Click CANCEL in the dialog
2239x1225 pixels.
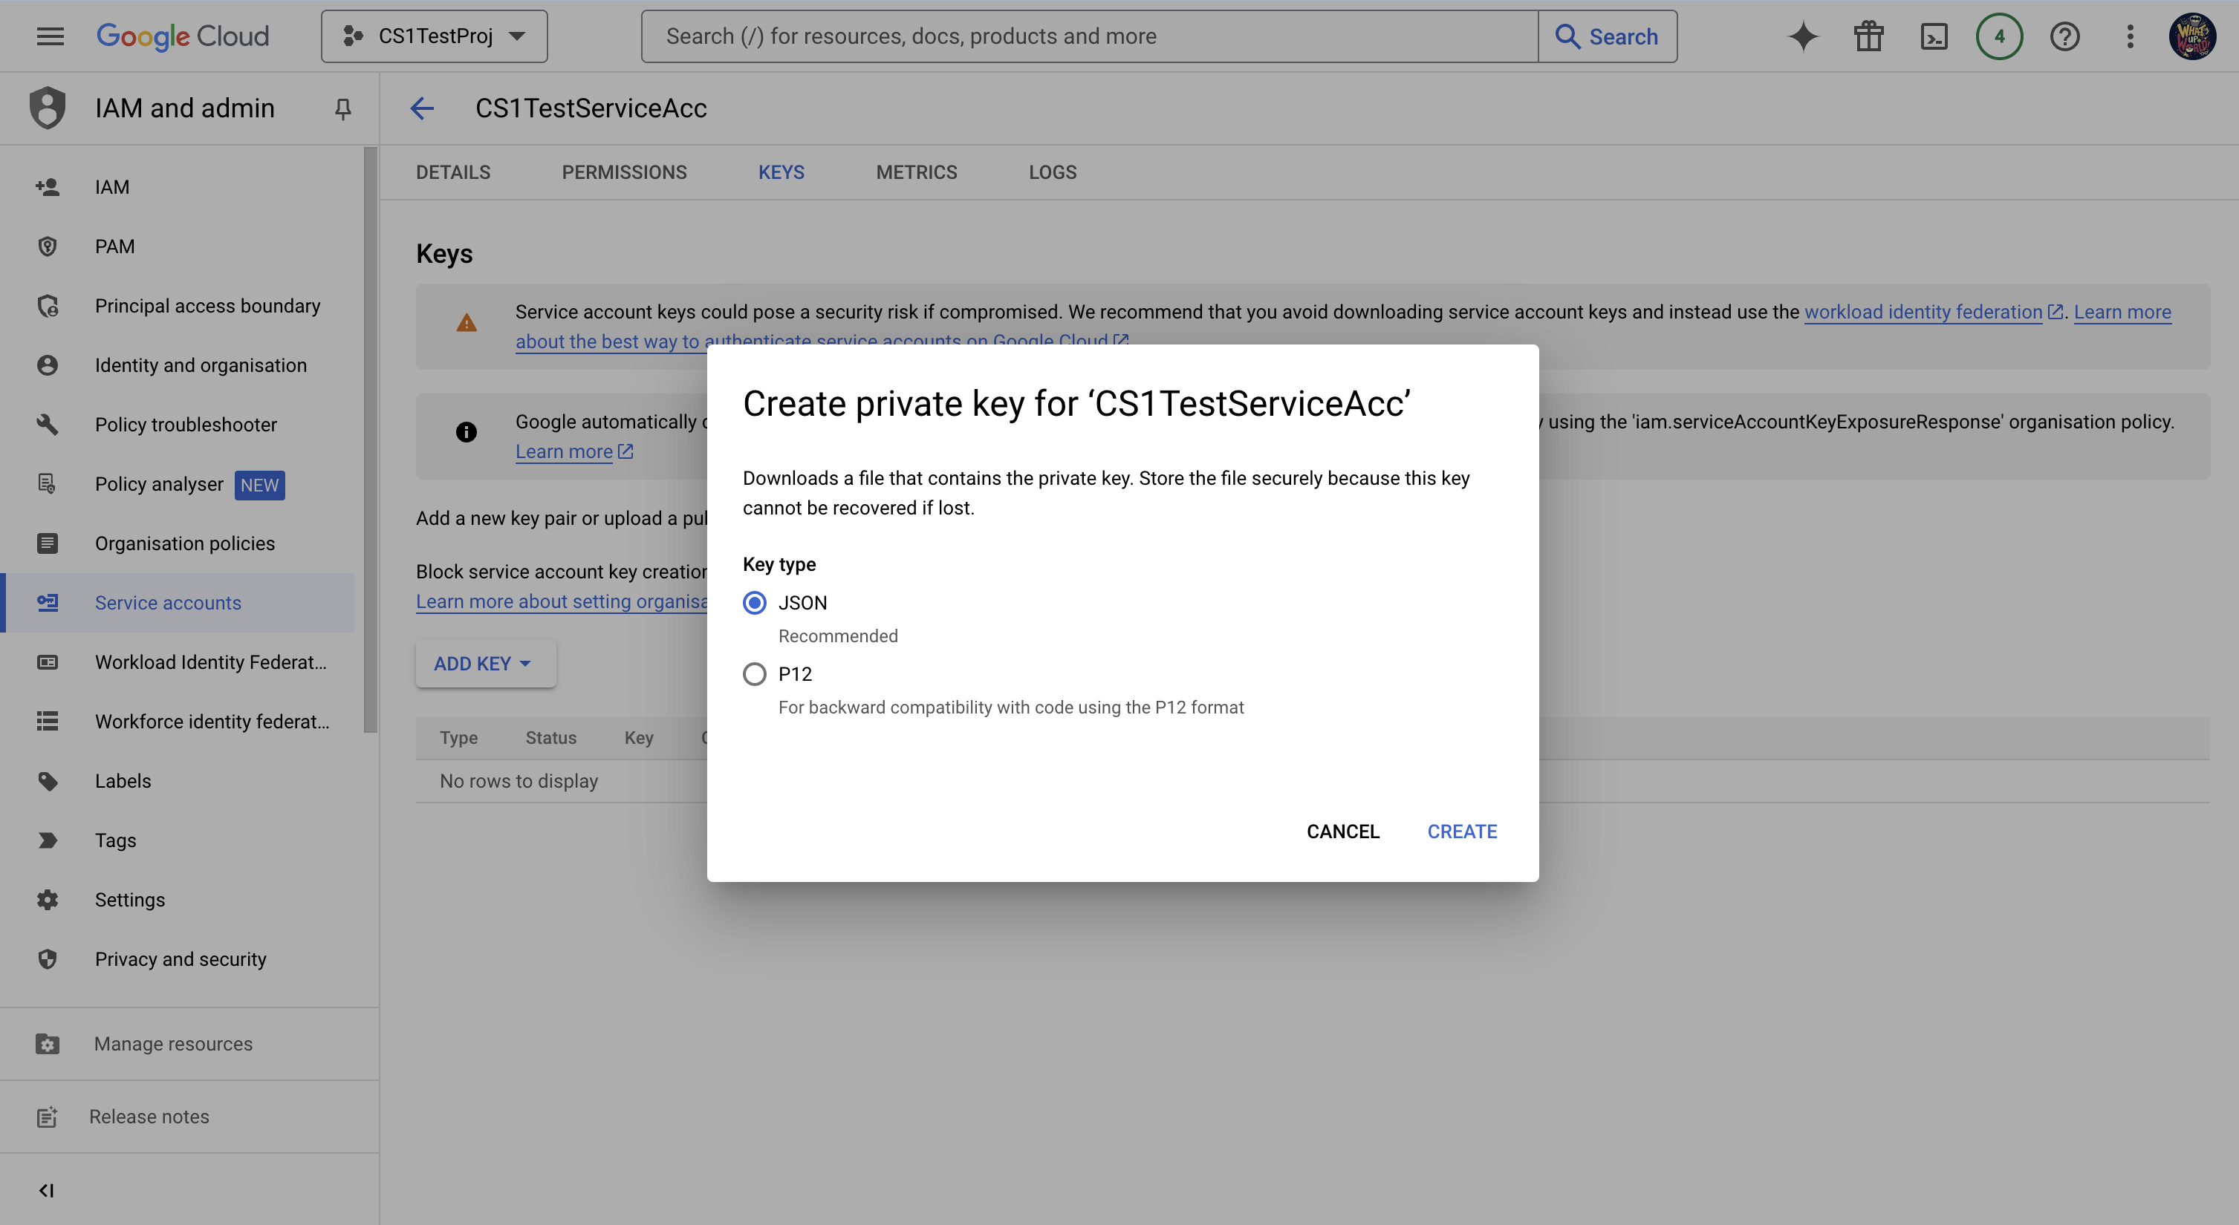[1343, 832]
